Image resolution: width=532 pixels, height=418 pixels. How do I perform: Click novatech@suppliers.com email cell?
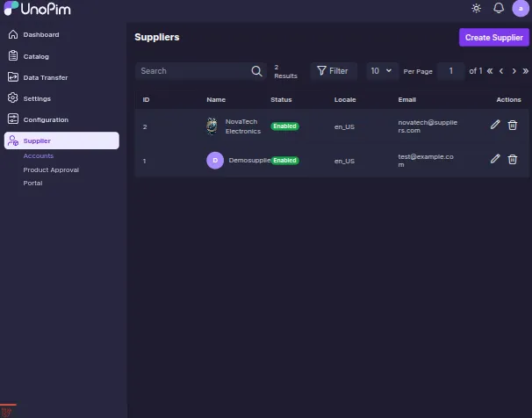(x=428, y=126)
